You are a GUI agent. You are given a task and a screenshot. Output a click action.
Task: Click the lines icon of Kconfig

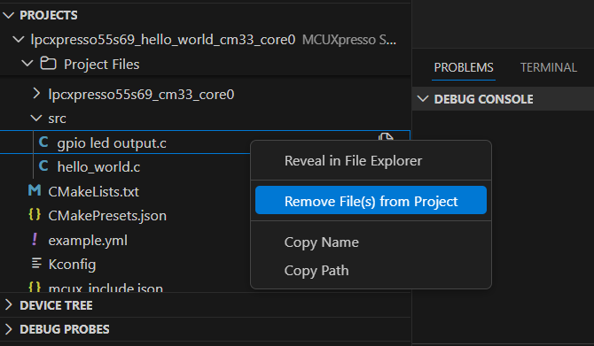tap(36, 263)
